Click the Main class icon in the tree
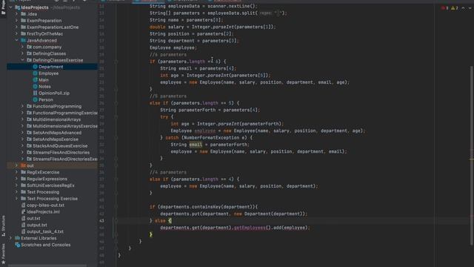The width and height of the screenshot is (474, 267). [x=35, y=80]
